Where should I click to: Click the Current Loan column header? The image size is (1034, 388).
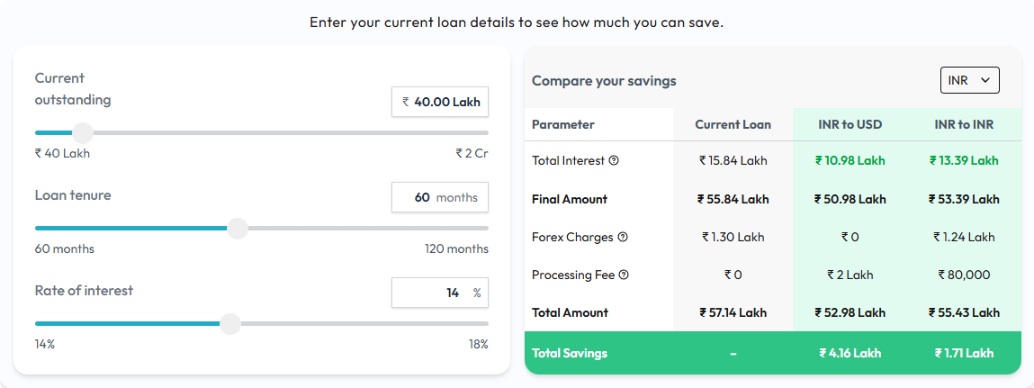pos(733,124)
